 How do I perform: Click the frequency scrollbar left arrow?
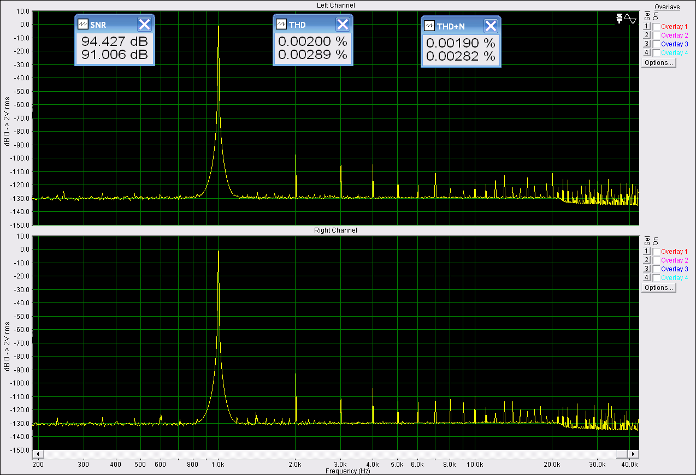pos(38,454)
